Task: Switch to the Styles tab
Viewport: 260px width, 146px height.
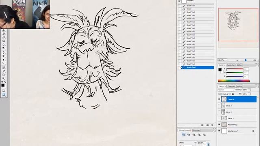Action: [239, 65]
